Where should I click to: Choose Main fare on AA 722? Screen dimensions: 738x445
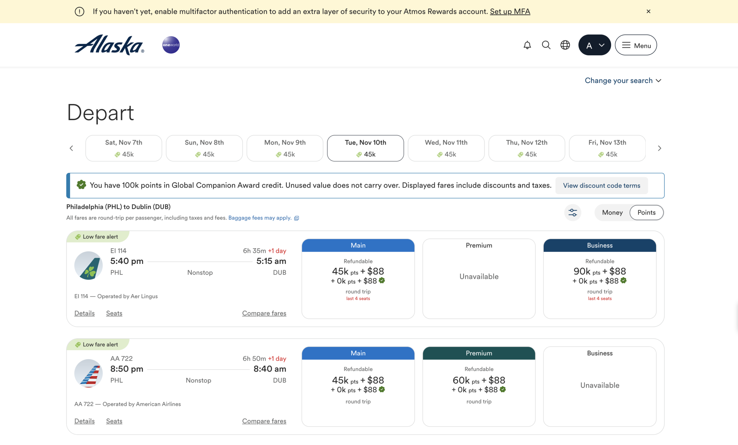(x=358, y=387)
